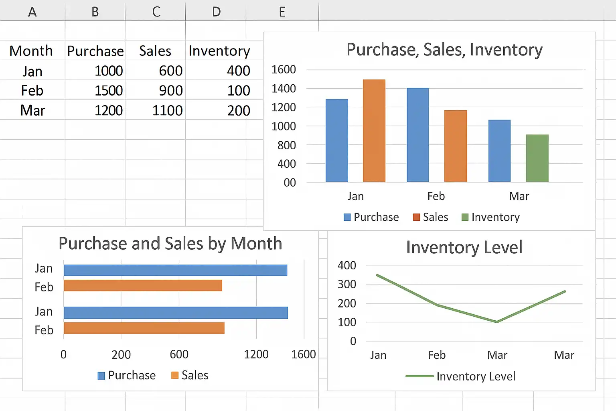Viewport: 616px width, 411px height.
Task: Select the 1600 label on column chart's vertical axis
Action: click(x=284, y=69)
